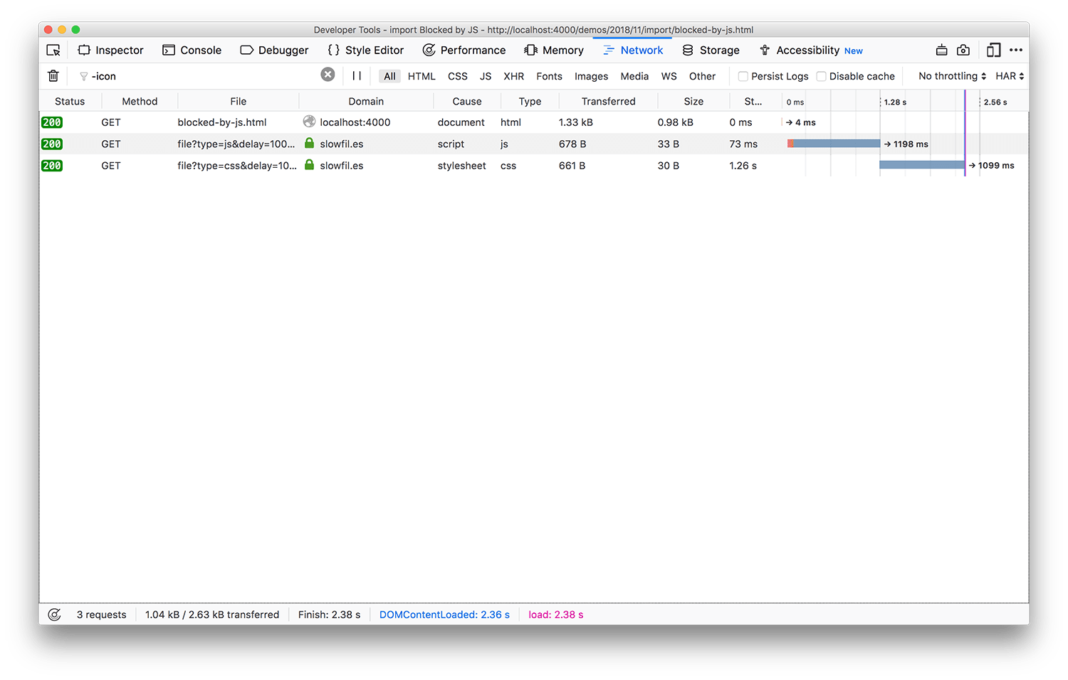Pause network recording with pause icon
Viewport: 1068px width, 680px height.
point(357,75)
